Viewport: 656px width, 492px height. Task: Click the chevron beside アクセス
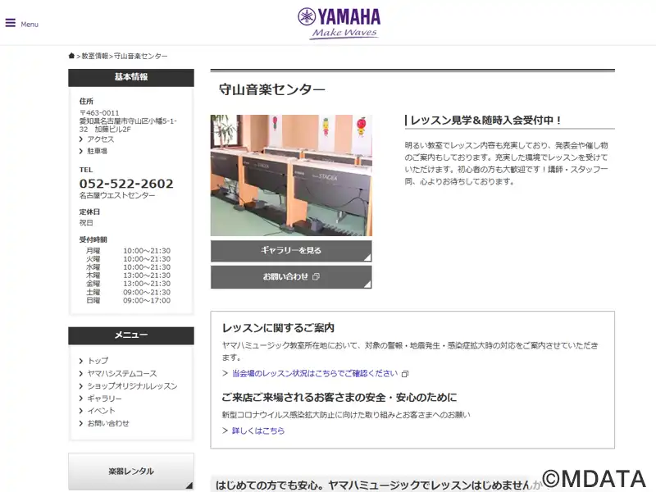click(81, 139)
